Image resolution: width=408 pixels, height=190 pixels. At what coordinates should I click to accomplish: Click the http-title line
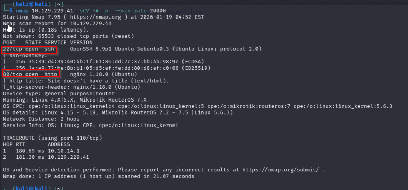coord(86,81)
